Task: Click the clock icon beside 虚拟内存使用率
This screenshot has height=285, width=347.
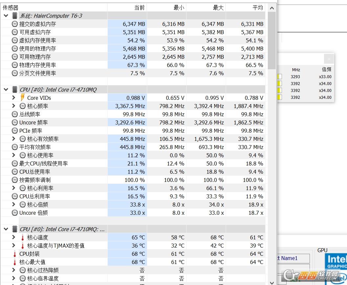Action: 14,40
